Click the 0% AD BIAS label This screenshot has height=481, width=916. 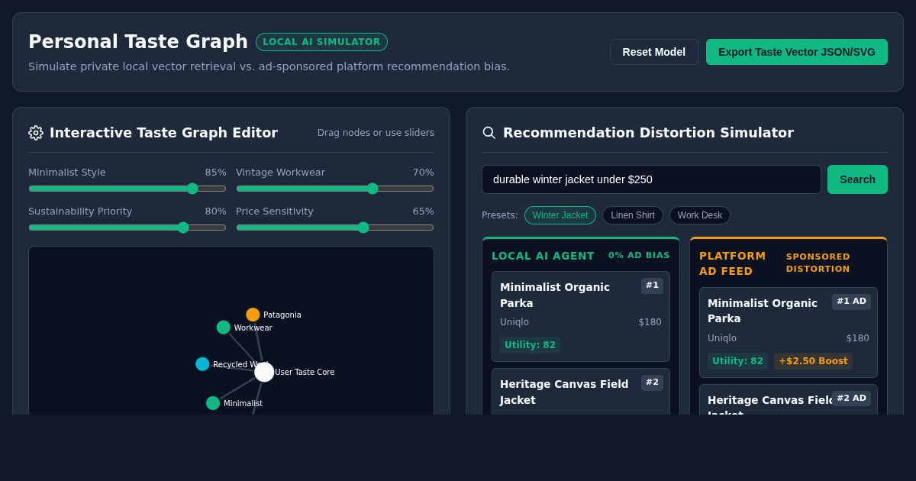[x=639, y=256]
